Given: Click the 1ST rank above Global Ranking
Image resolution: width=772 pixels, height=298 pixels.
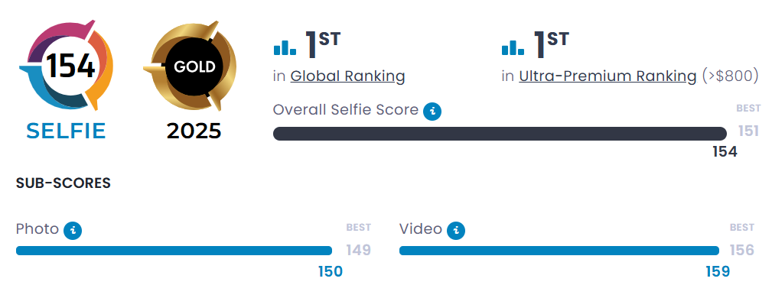Looking at the screenshot, I should (322, 44).
